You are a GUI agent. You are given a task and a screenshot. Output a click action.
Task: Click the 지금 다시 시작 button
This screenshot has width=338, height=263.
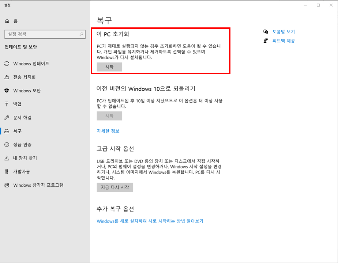[115, 187]
